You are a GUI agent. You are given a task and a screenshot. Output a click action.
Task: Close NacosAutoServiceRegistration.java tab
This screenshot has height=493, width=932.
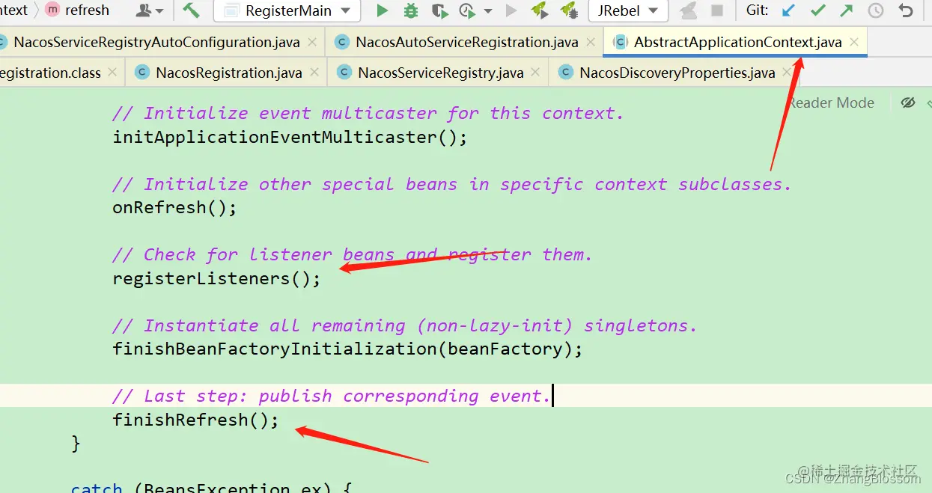(x=591, y=42)
